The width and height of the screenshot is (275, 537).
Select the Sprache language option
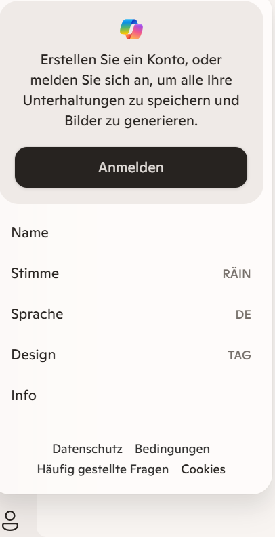[131, 315]
